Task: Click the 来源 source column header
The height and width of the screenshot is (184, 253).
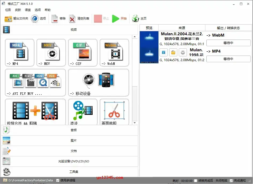Action: [x=182, y=28]
